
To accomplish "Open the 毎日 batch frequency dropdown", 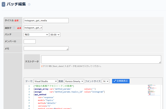I will coord(36,35).
